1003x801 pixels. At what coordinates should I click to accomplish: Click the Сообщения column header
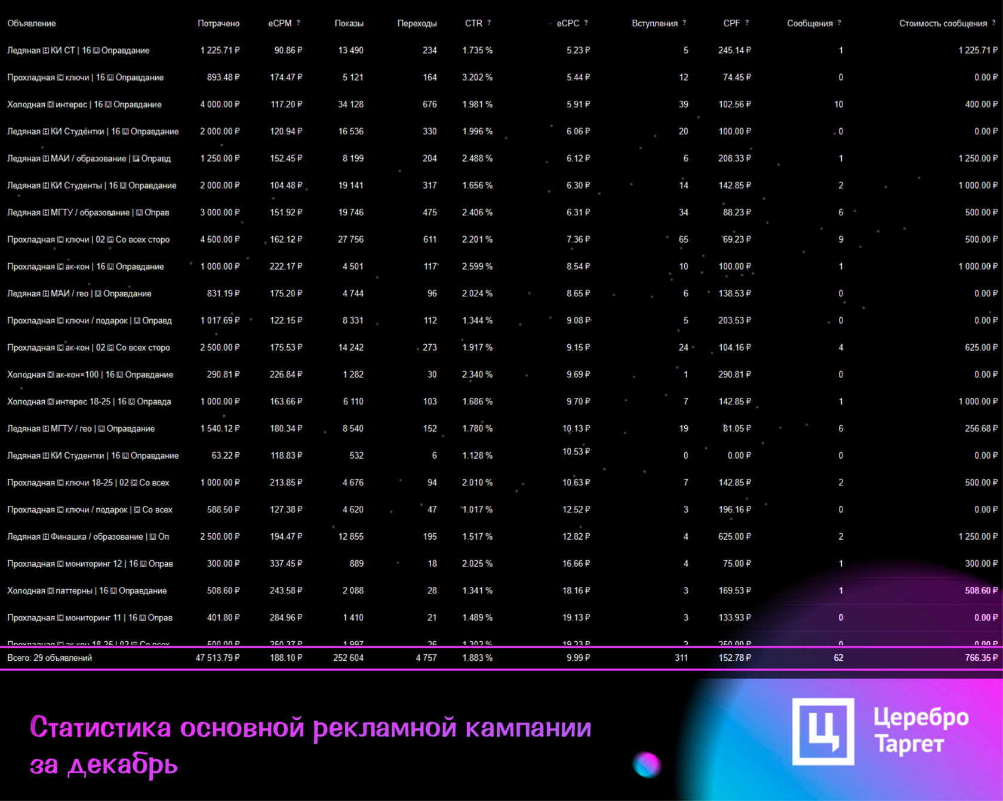pos(810,23)
